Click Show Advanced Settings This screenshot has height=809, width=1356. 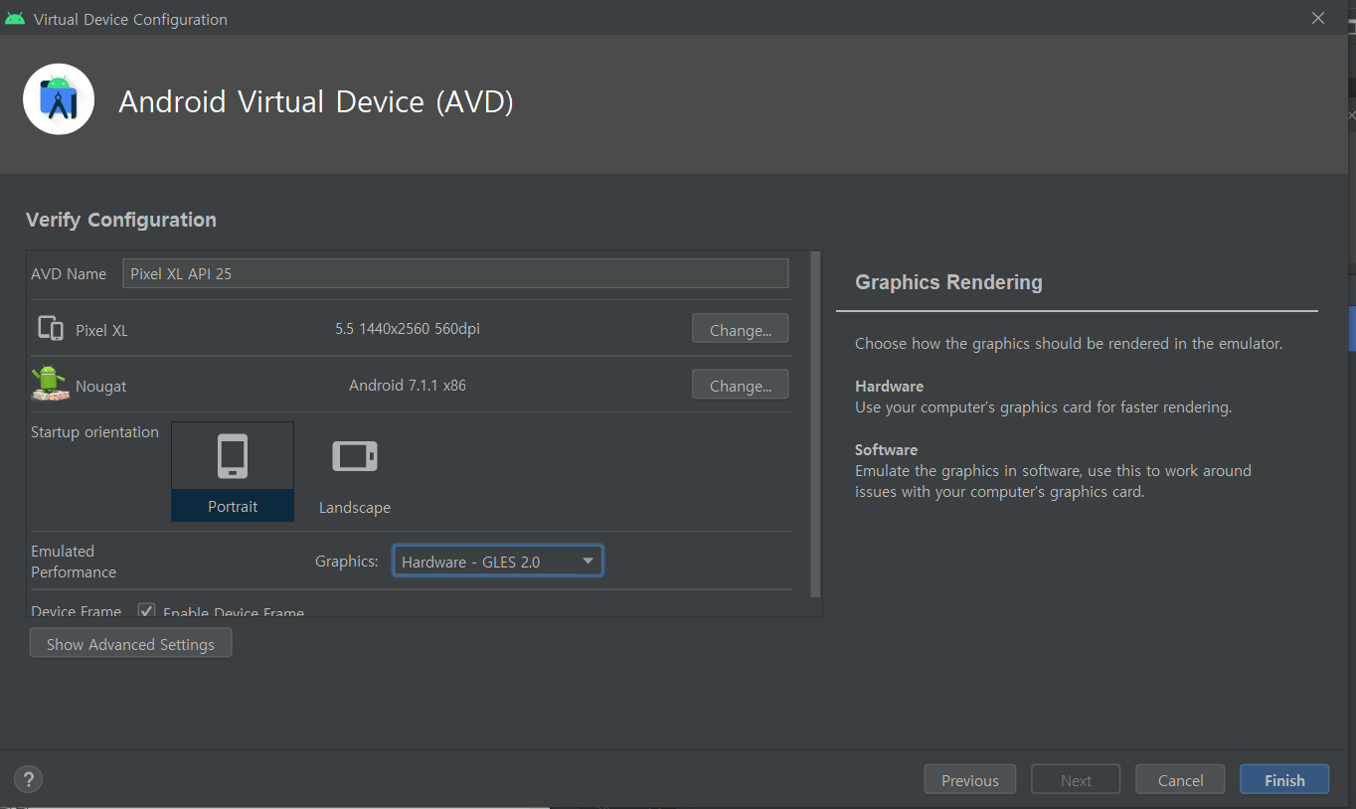(x=130, y=644)
